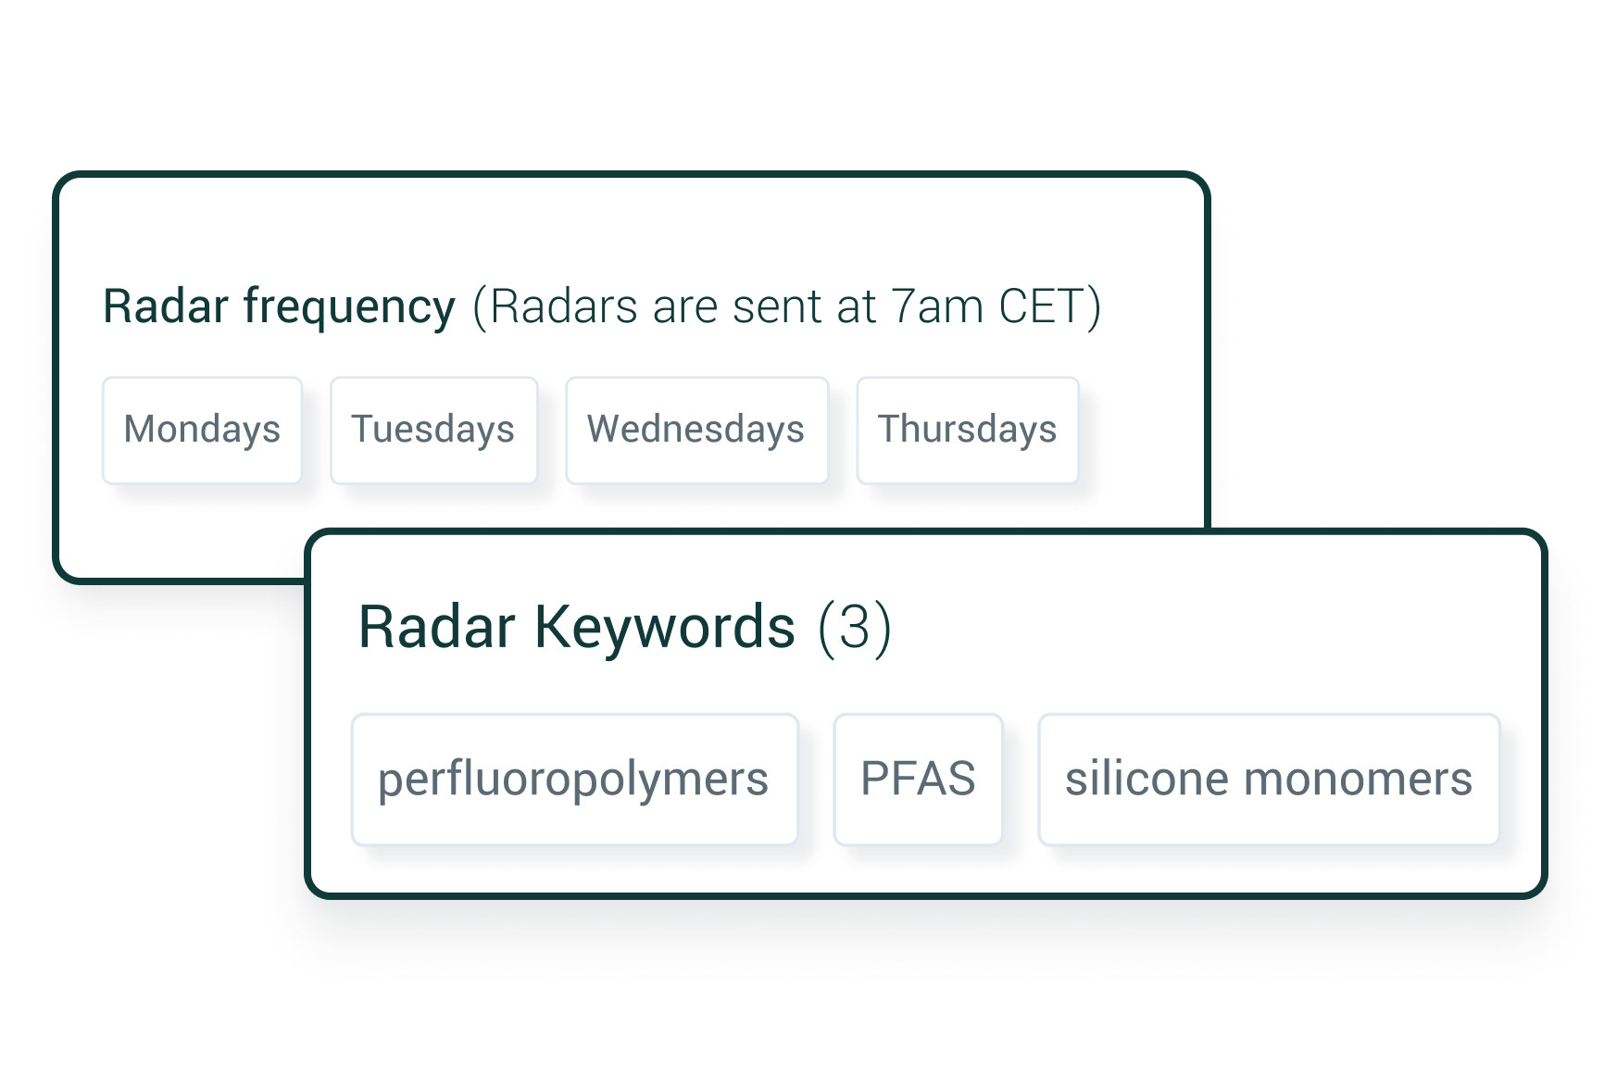Select Tuesdays as radar frequency
Image resolution: width=1604 pixels, height=1074 pixels.
433,430
